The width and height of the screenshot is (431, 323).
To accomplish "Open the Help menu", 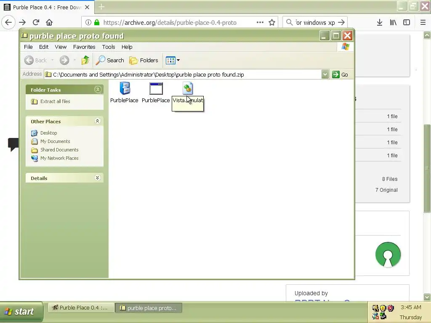I will coord(127,47).
